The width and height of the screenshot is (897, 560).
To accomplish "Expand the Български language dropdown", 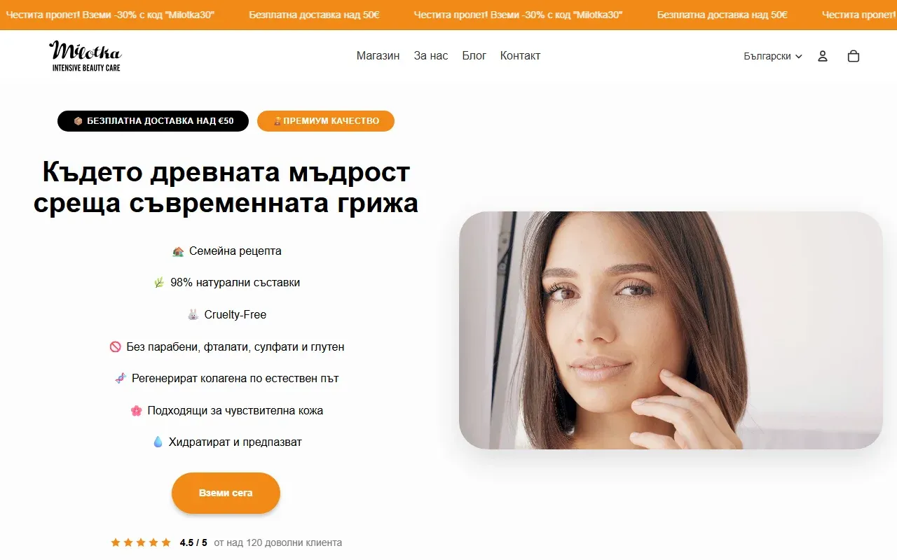I will (x=773, y=56).
